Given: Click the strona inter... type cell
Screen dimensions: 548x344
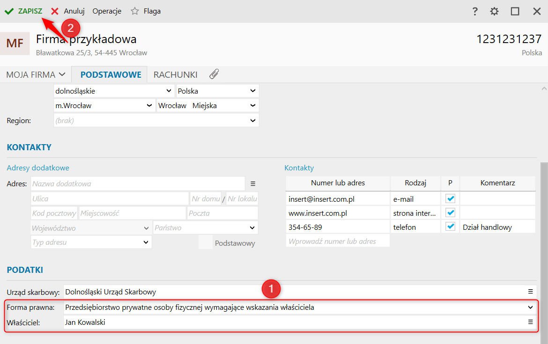Looking at the screenshot, I should pos(415,213).
